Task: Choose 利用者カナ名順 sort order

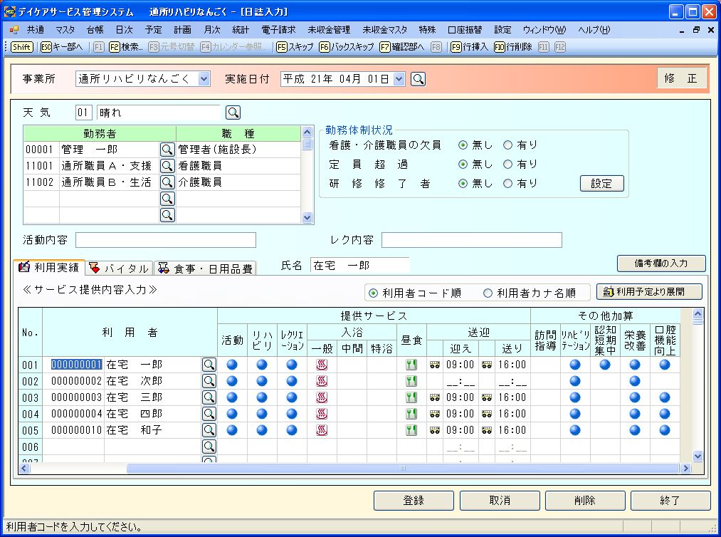Action: click(488, 293)
